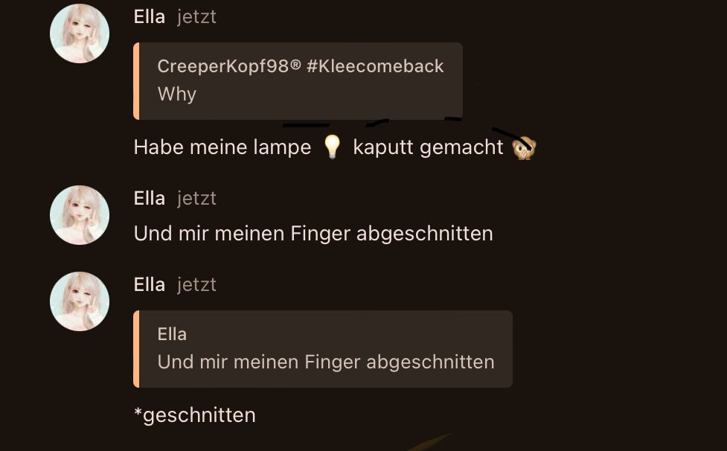This screenshot has width=727, height=451.
Task: Tap jetzt timestamp of the *geschnitten message
Action: [196, 285]
